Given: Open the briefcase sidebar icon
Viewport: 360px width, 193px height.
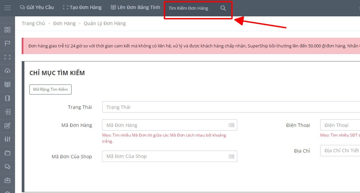Looking at the screenshot, I should (x=7, y=180).
